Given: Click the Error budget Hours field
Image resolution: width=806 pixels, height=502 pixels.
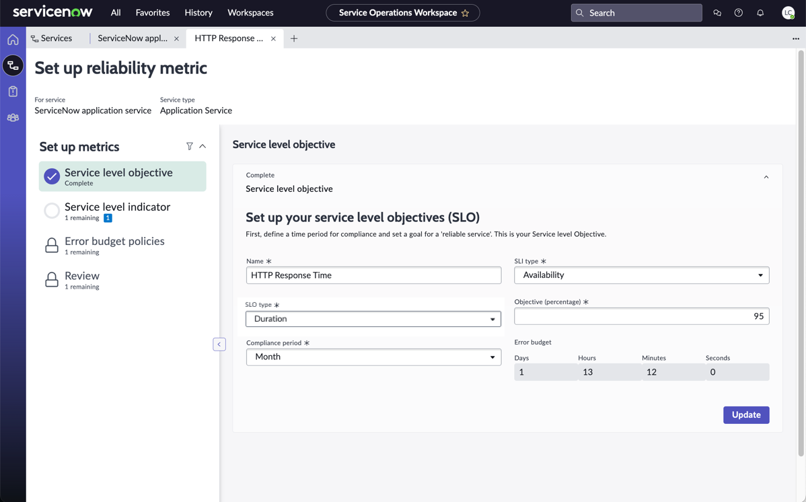Looking at the screenshot, I should pos(610,372).
